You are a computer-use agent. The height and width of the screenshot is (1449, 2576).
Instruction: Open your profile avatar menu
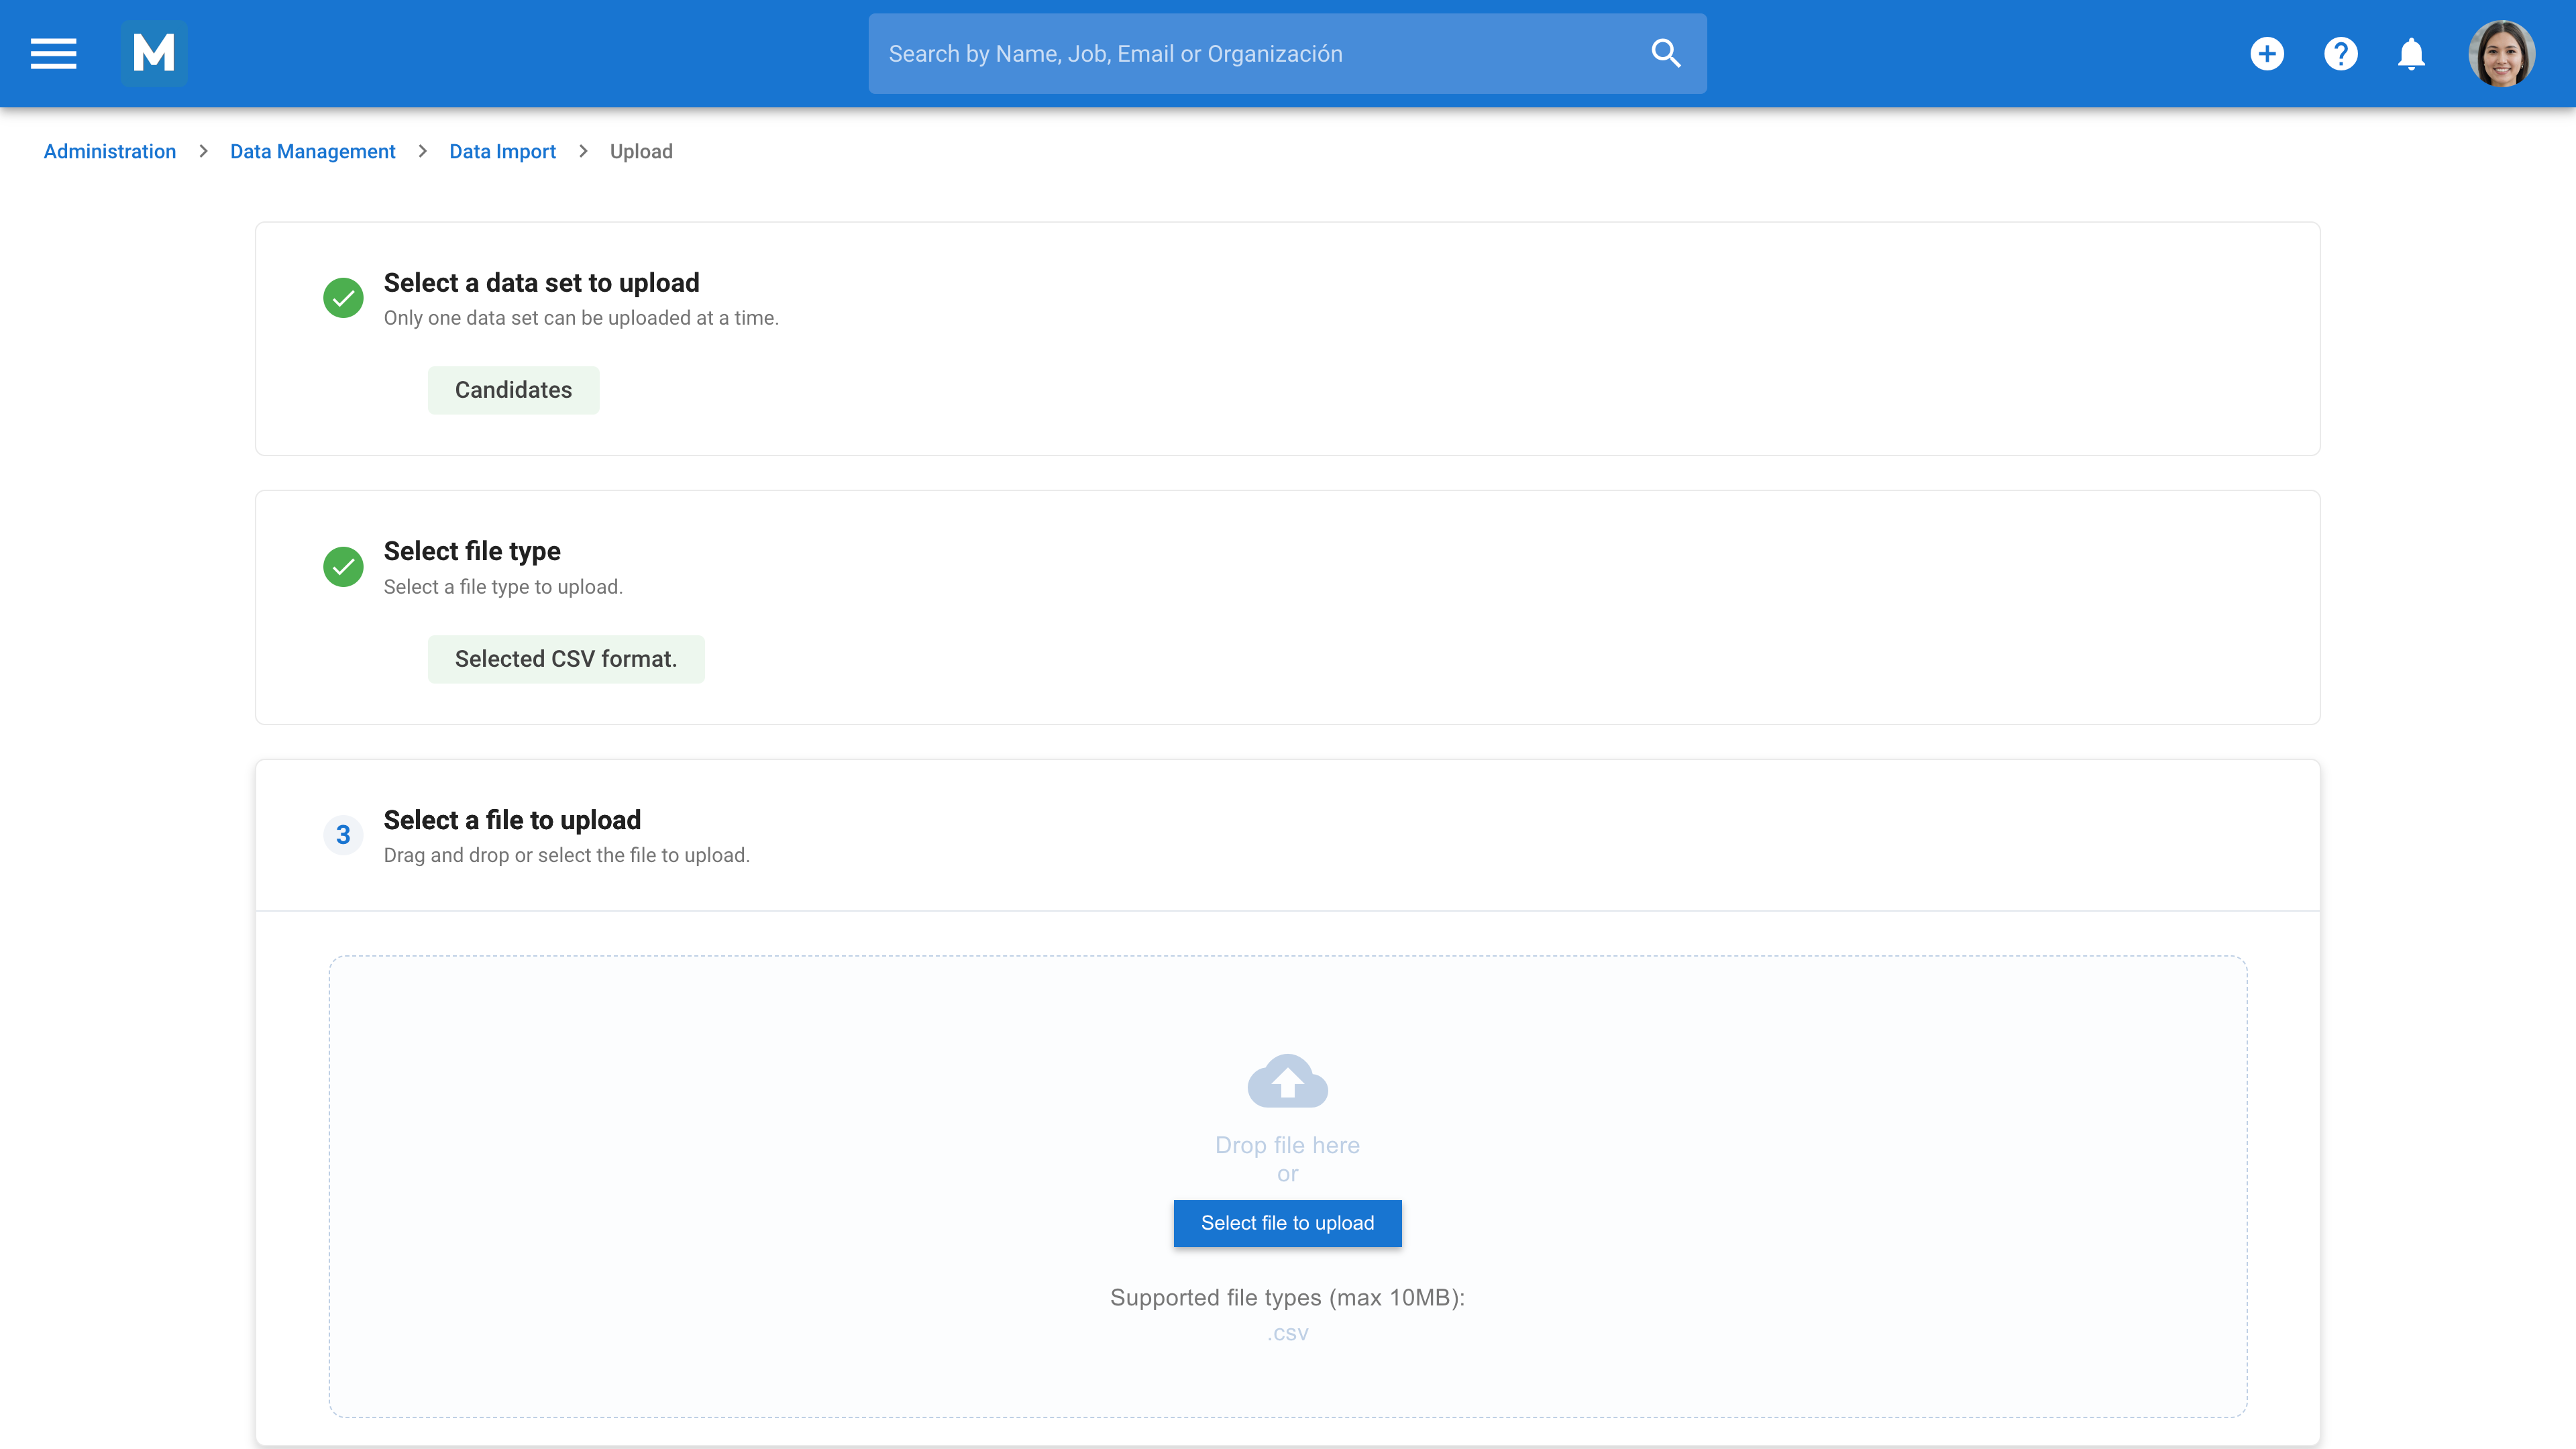[x=2502, y=53]
